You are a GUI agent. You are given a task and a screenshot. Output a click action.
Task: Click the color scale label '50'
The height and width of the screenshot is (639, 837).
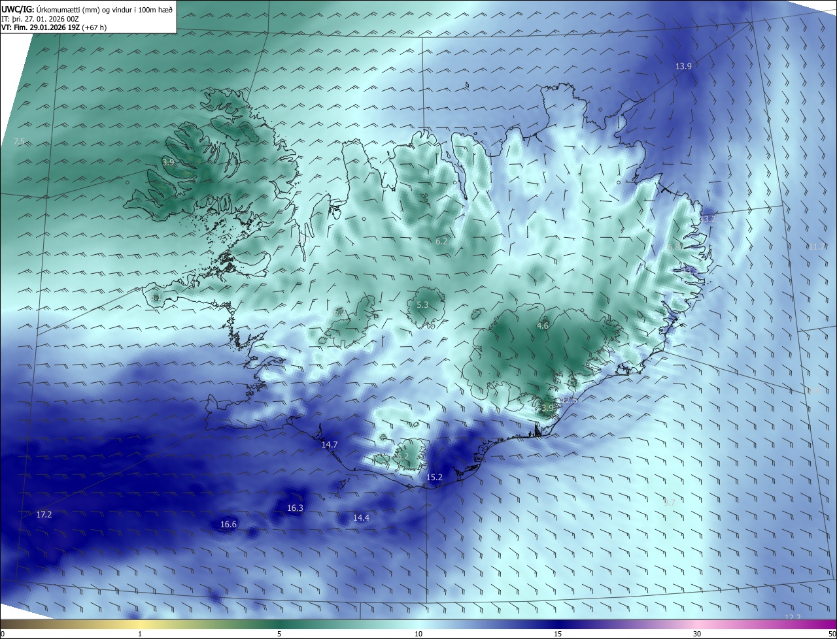[x=832, y=634]
